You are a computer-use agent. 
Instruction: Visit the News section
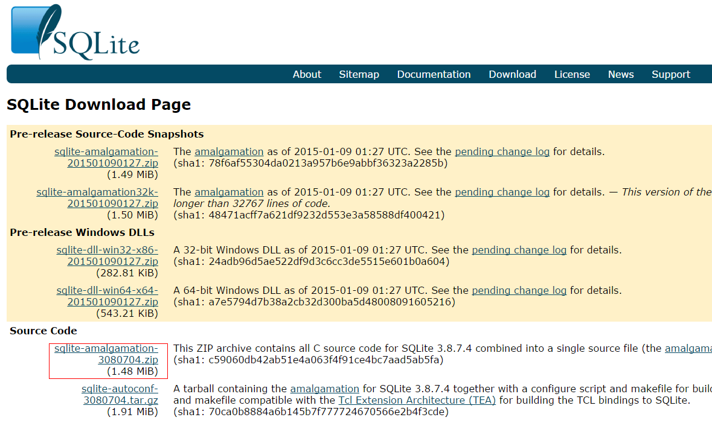point(621,74)
